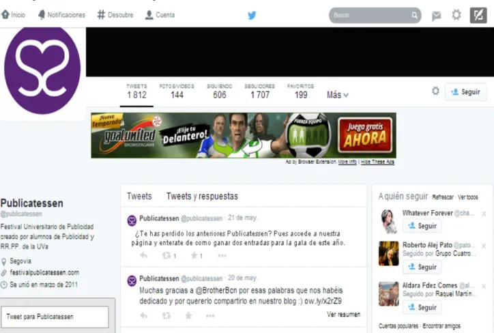The image size is (494, 333).
Task: Click @publicatessen handle under profile name
Action: [x=21, y=214]
